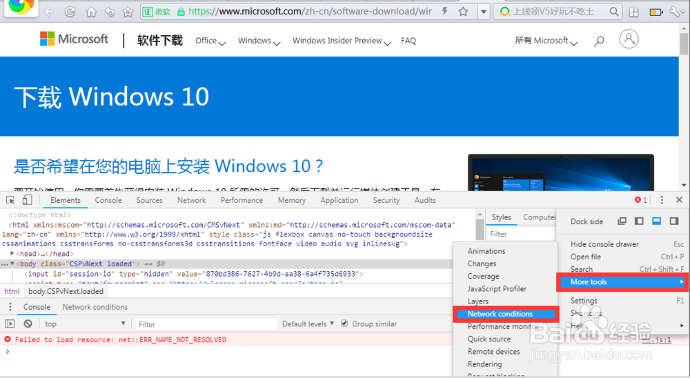Clear the console with the ban icon
The width and height of the screenshot is (690, 378).
coord(28,324)
